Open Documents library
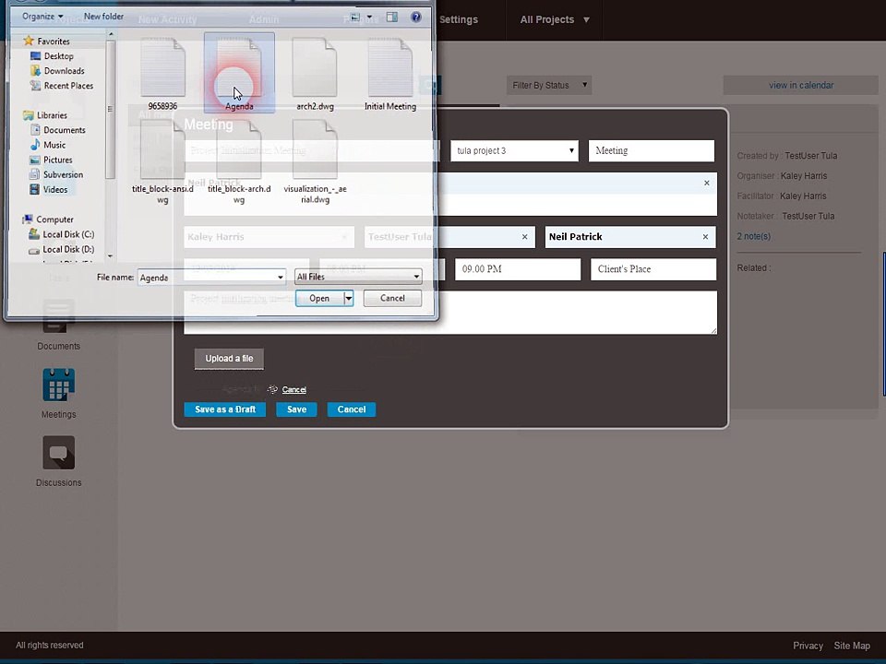 (65, 130)
